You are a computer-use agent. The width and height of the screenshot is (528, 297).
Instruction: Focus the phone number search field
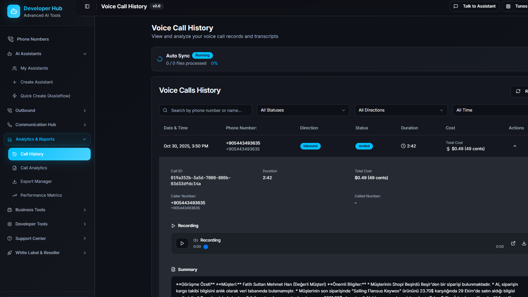tap(206, 110)
